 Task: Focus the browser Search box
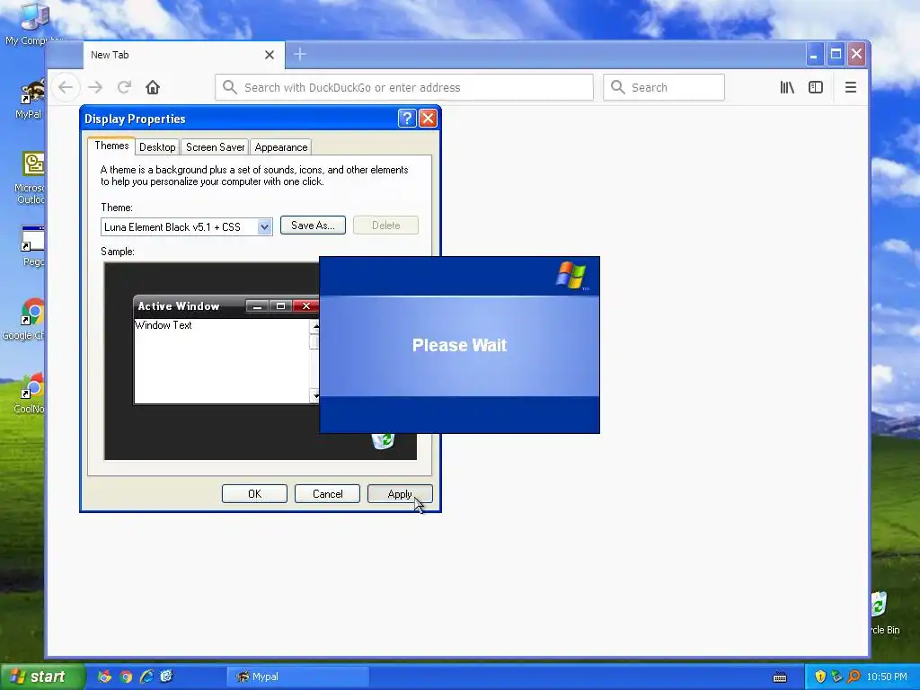(664, 87)
